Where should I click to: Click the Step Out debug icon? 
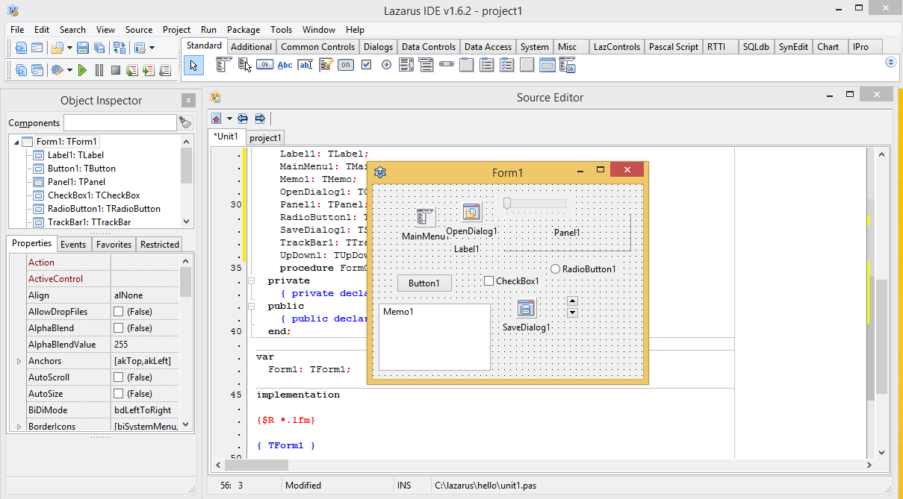click(164, 70)
